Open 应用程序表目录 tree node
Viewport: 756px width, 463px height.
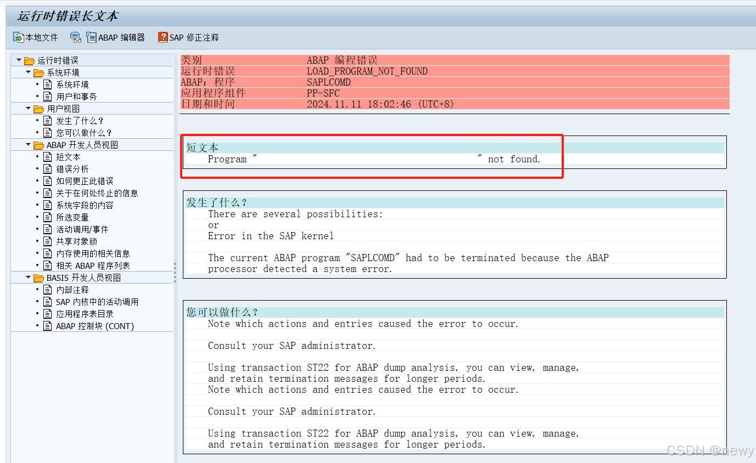click(85, 314)
